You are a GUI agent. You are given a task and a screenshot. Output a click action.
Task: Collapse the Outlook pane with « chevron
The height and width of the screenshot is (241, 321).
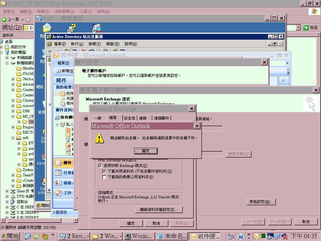coord(284,80)
